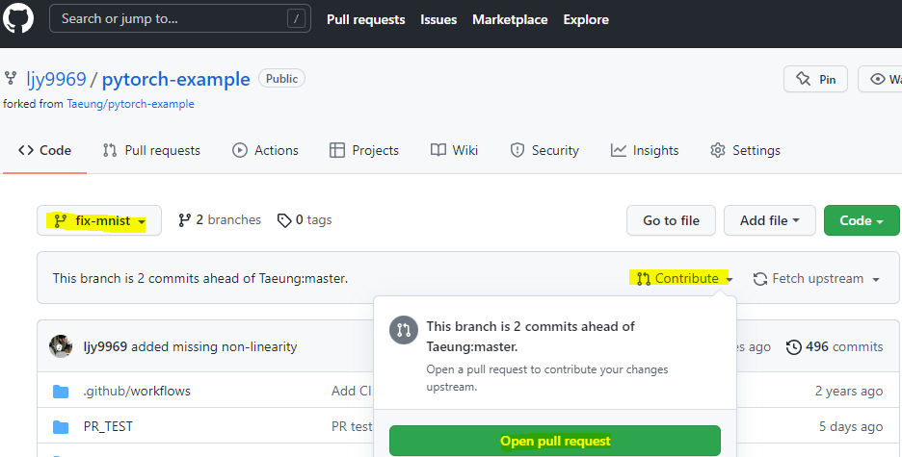Click the green Open pull request button
This screenshot has height=457, width=902.
tap(554, 441)
